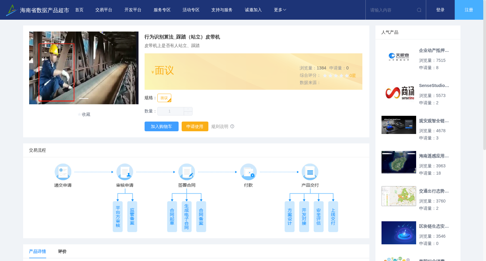
Task: Click the 海南省数据产品超市 site title
Action: pyautogui.click(x=44, y=10)
